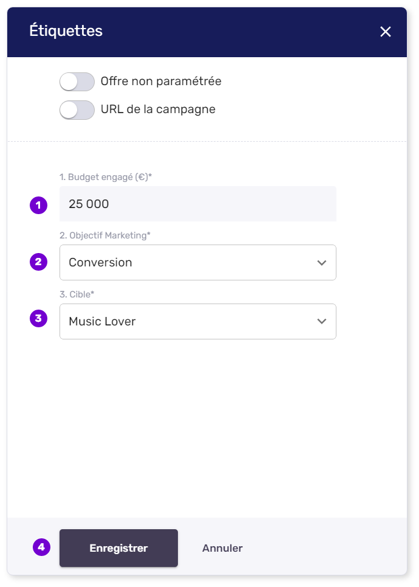Click the chevron arrow of the Cible field
Viewport: 419px width, 587px height.
pyautogui.click(x=322, y=321)
